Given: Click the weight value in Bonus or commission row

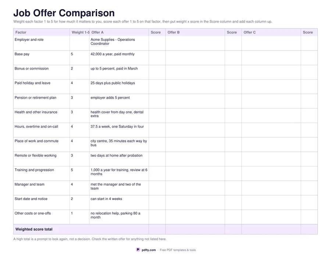Looking at the screenshot, I should click(72, 69).
